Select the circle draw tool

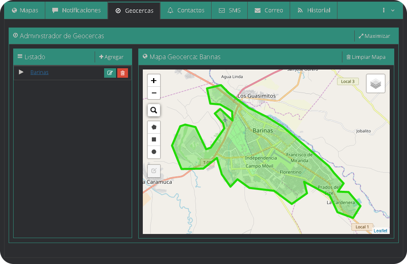click(154, 152)
